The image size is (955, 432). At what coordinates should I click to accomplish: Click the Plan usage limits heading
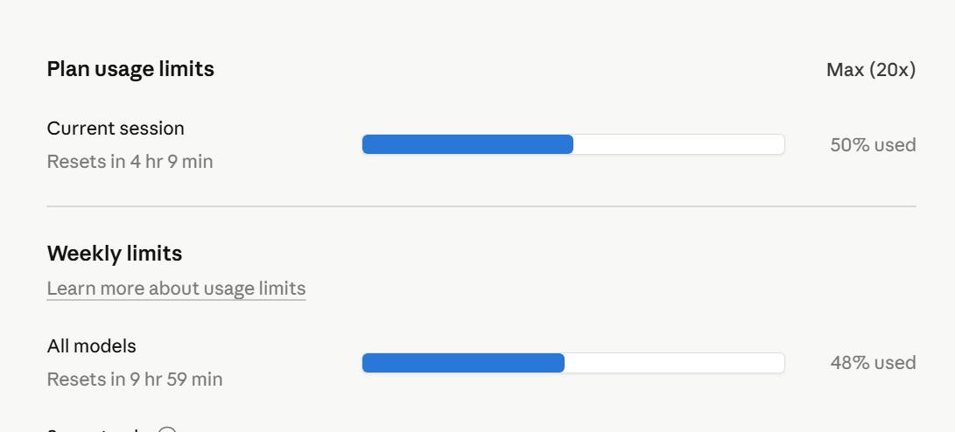click(130, 69)
